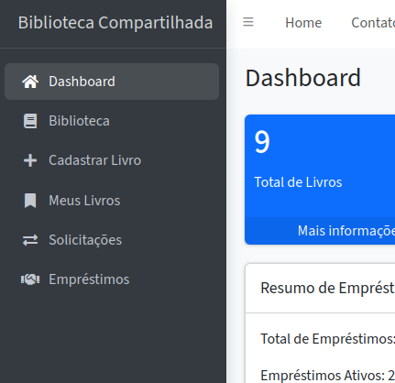Click the exchange arrows Solicitações icon
The width and height of the screenshot is (395, 383).
coord(30,240)
